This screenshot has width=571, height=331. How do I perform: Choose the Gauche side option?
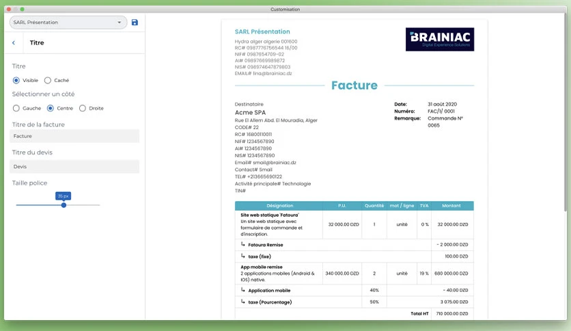pos(16,108)
